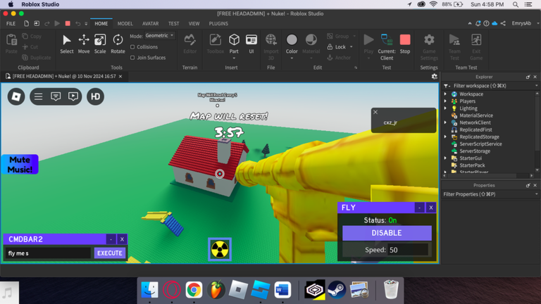The height and width of the screenshot is (304, 541).
Task: Click the nuke radiation tool icon
Action: pos(220,249)
